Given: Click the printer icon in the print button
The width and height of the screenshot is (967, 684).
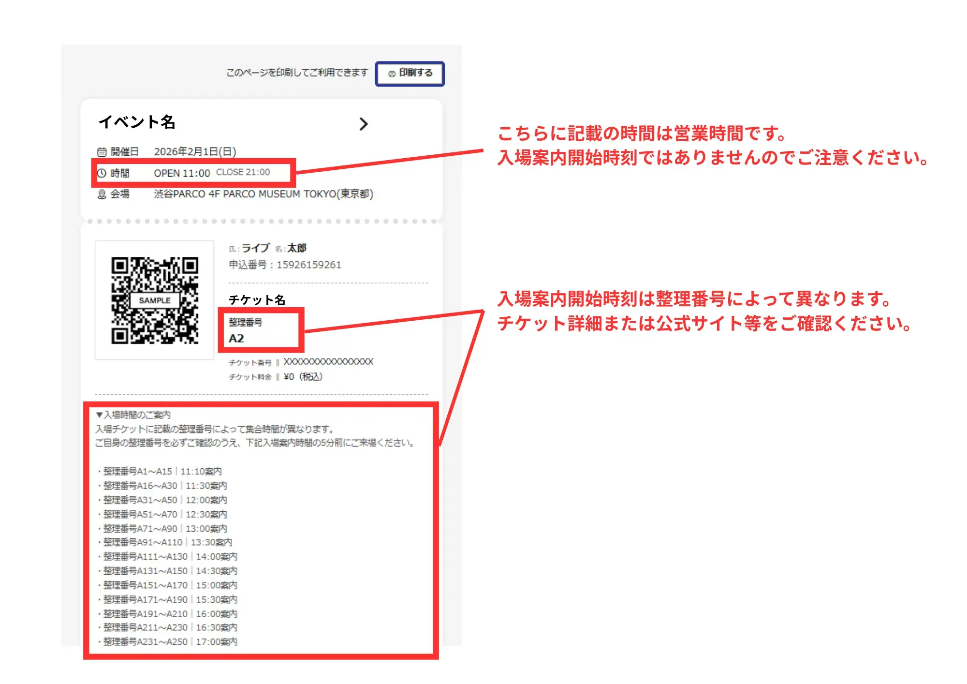Looking at the screenshot, I should [x=392, y=74].
